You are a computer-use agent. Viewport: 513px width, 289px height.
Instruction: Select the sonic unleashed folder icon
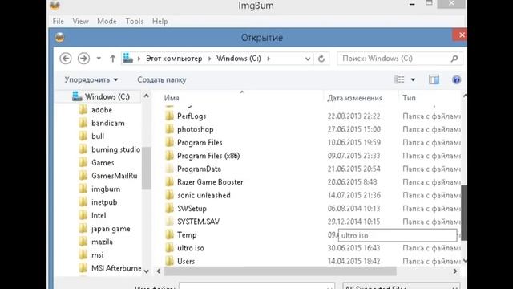pyautogui.click(x=169, y=195)
